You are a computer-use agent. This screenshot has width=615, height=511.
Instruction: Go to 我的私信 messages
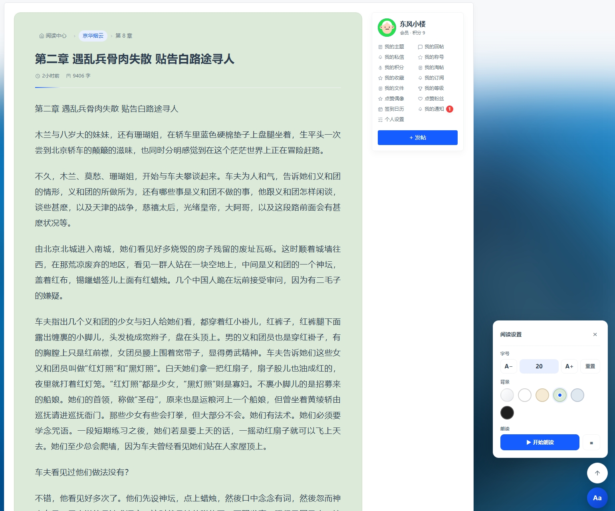click(x=391, y=57)
